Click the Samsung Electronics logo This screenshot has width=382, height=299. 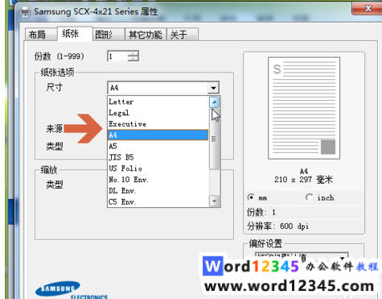(x=71, y=290)
